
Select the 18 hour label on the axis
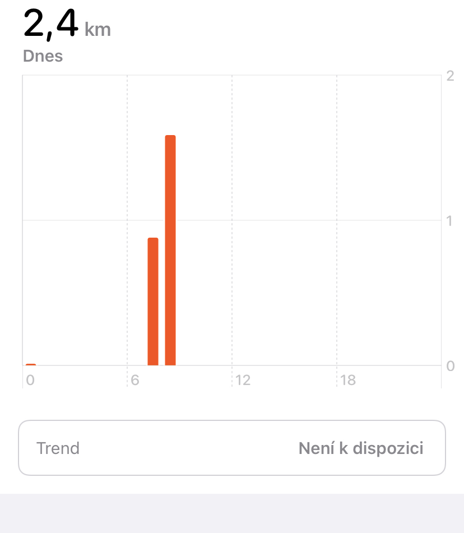click(x=348, y=380)
